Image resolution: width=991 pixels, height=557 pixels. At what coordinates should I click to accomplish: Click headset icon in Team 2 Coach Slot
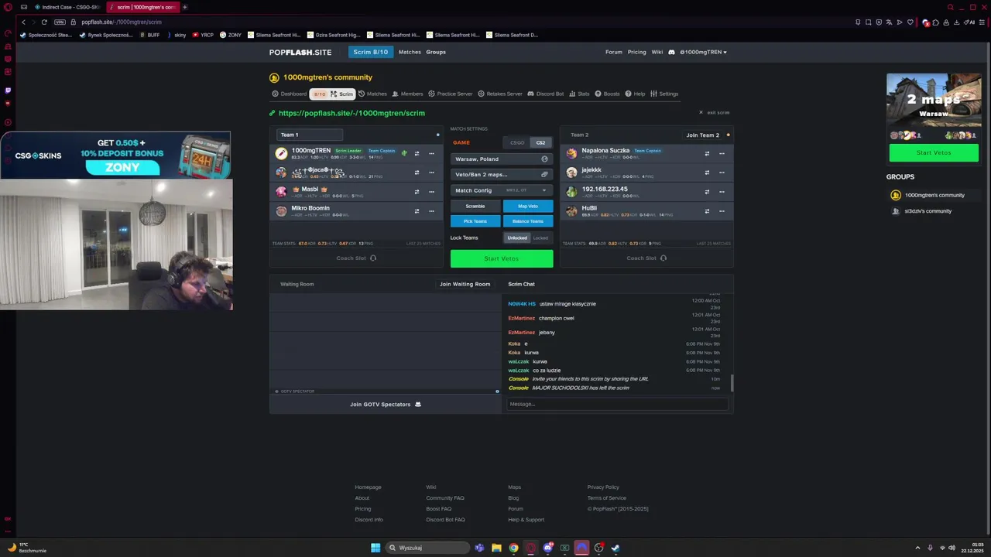[x=664, y=258]
